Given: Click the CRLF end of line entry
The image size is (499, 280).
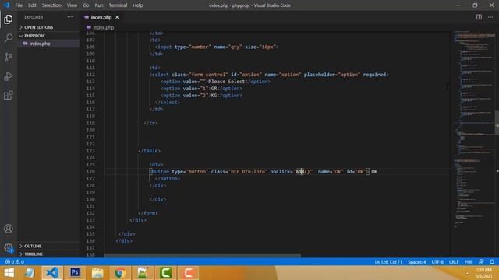Looking at the screenshot, I should 454,262.
